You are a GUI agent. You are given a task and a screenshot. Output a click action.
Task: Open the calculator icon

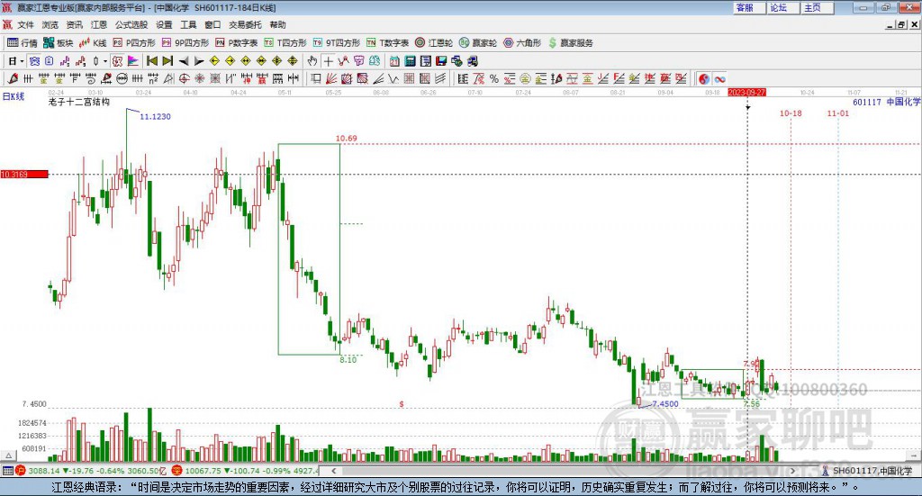pos(410,61)
